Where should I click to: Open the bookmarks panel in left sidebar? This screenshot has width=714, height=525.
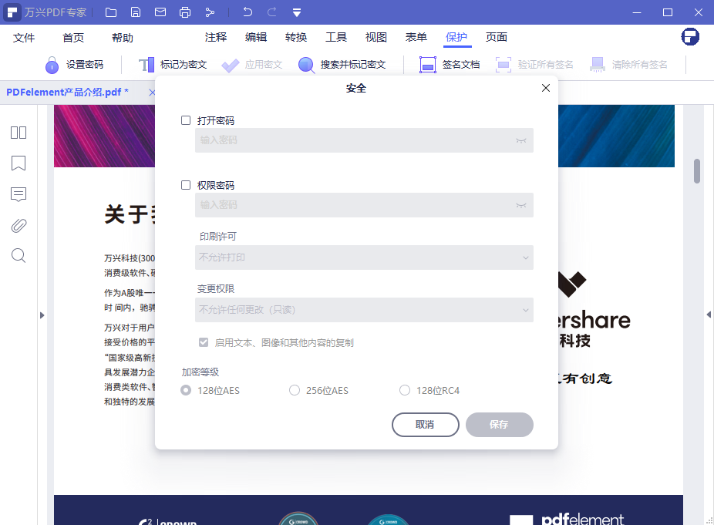point(19,163)
